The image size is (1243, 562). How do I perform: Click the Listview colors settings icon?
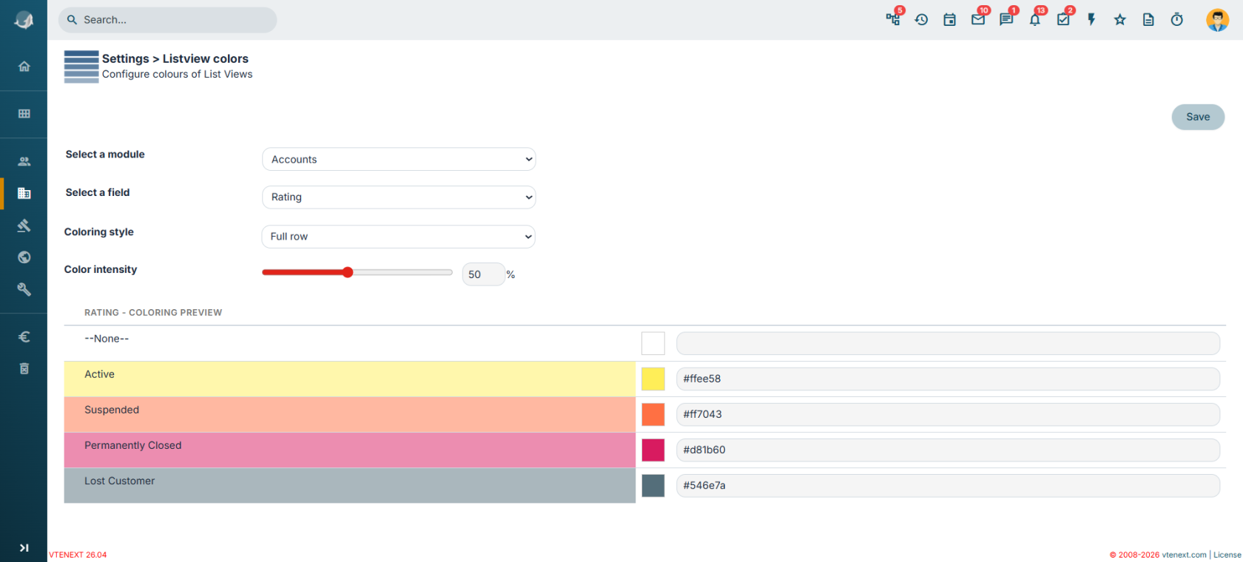click(81, 67)
